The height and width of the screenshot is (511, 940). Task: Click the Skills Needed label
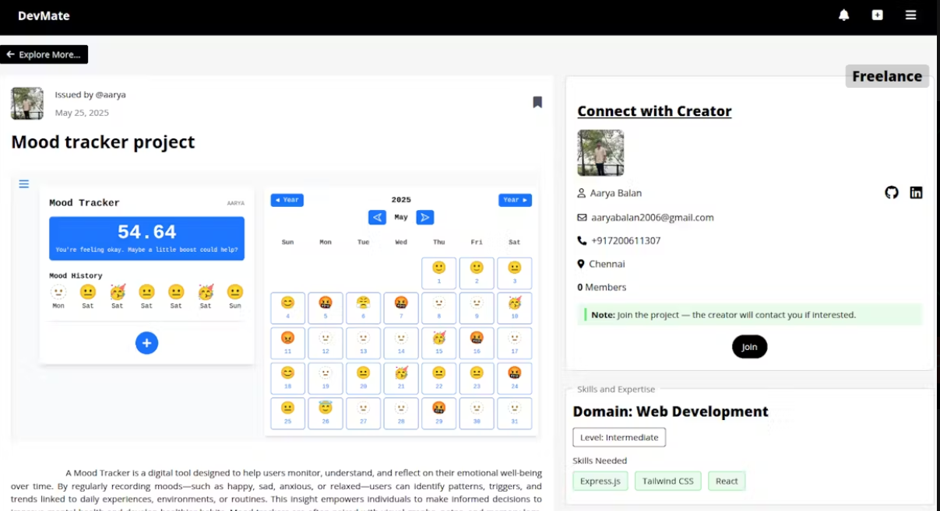point(600,460)
